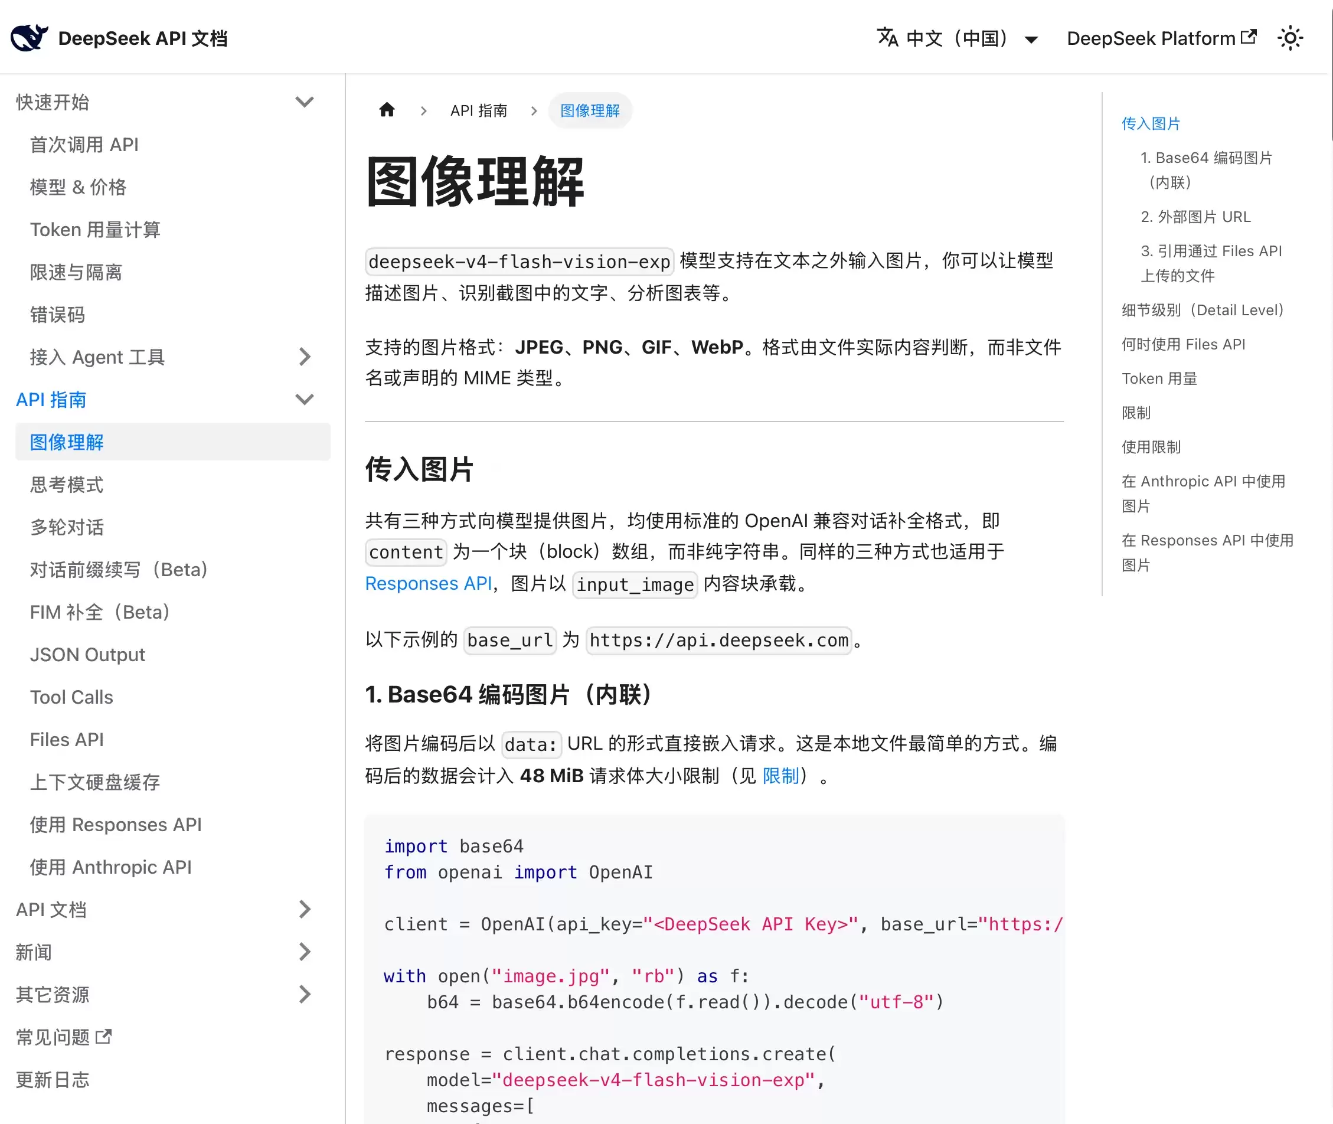
Task: Open 使用 Responses API sidebar item
Action: 115,825
